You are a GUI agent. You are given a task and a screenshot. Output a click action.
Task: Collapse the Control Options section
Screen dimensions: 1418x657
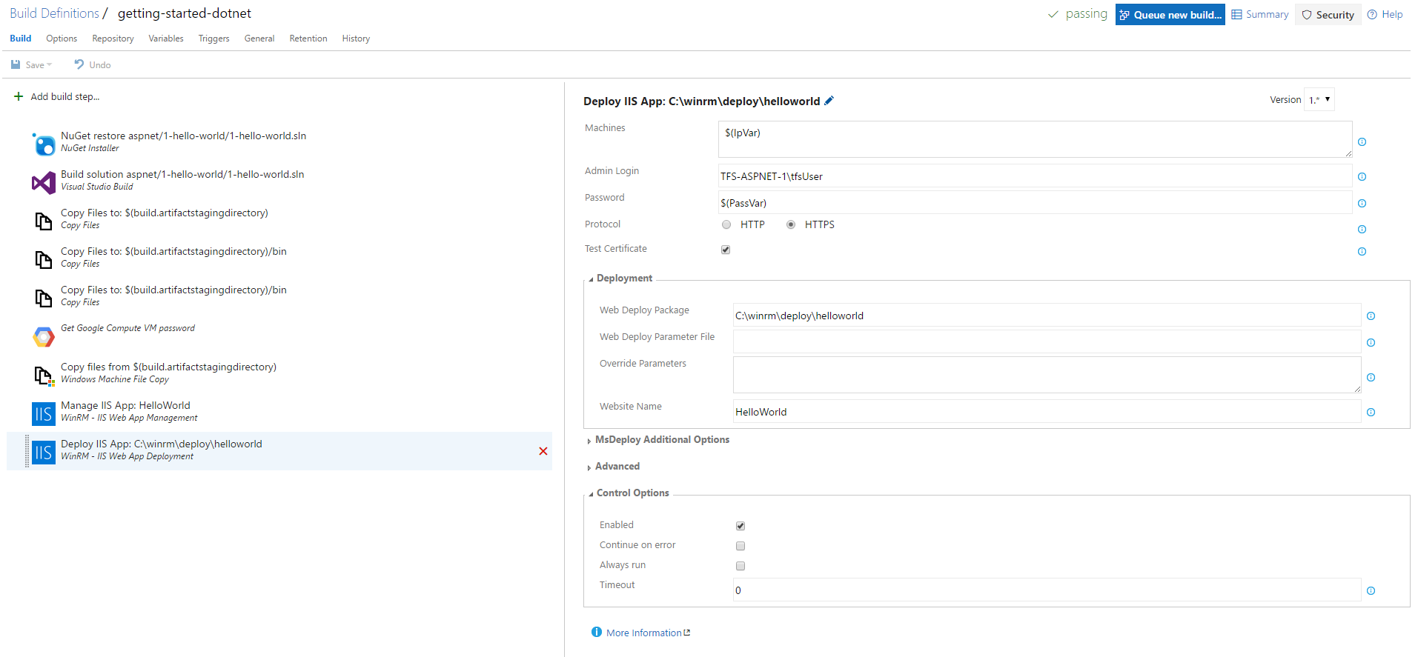click(591, 494)
